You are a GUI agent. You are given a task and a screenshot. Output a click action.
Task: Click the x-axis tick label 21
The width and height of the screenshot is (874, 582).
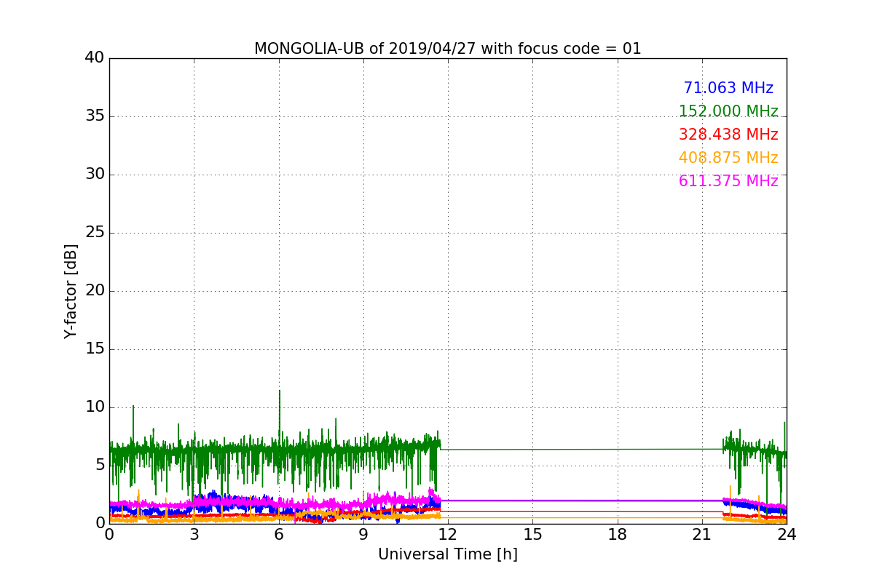(x=702, y=535)
